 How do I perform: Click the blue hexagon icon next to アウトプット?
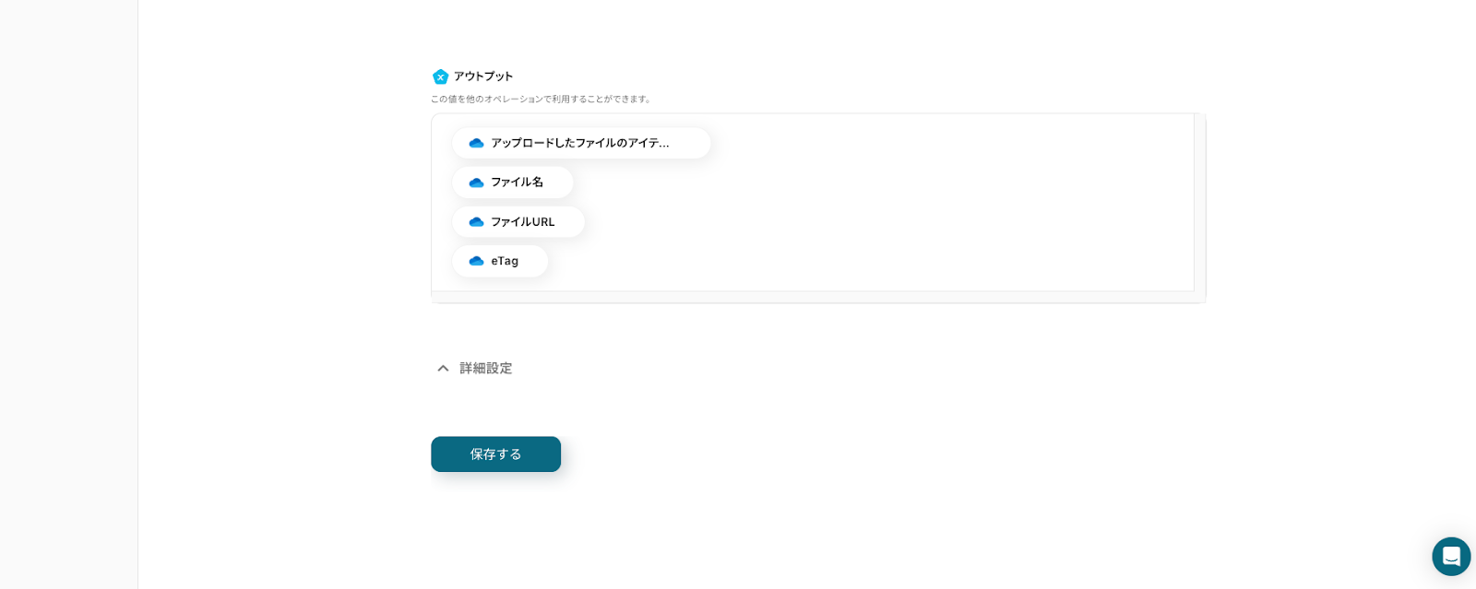click(440, 77)
